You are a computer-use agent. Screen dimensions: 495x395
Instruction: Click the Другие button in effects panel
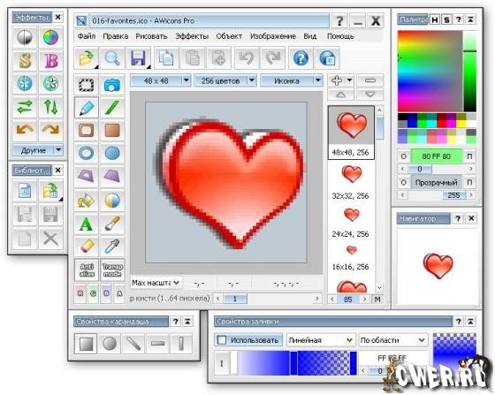37,150
